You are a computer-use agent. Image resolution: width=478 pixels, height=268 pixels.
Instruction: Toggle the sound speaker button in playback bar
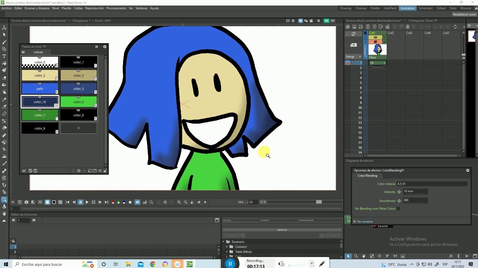[x=137, y=202]
